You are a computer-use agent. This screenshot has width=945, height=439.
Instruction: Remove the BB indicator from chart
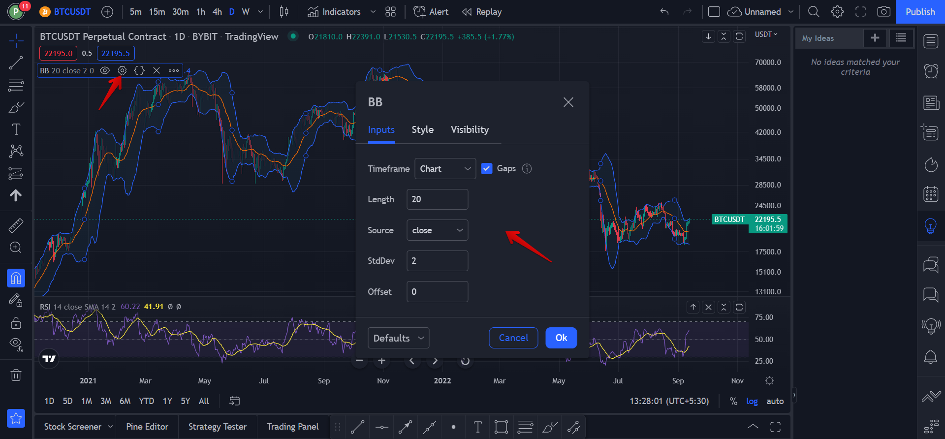[157, 70]
